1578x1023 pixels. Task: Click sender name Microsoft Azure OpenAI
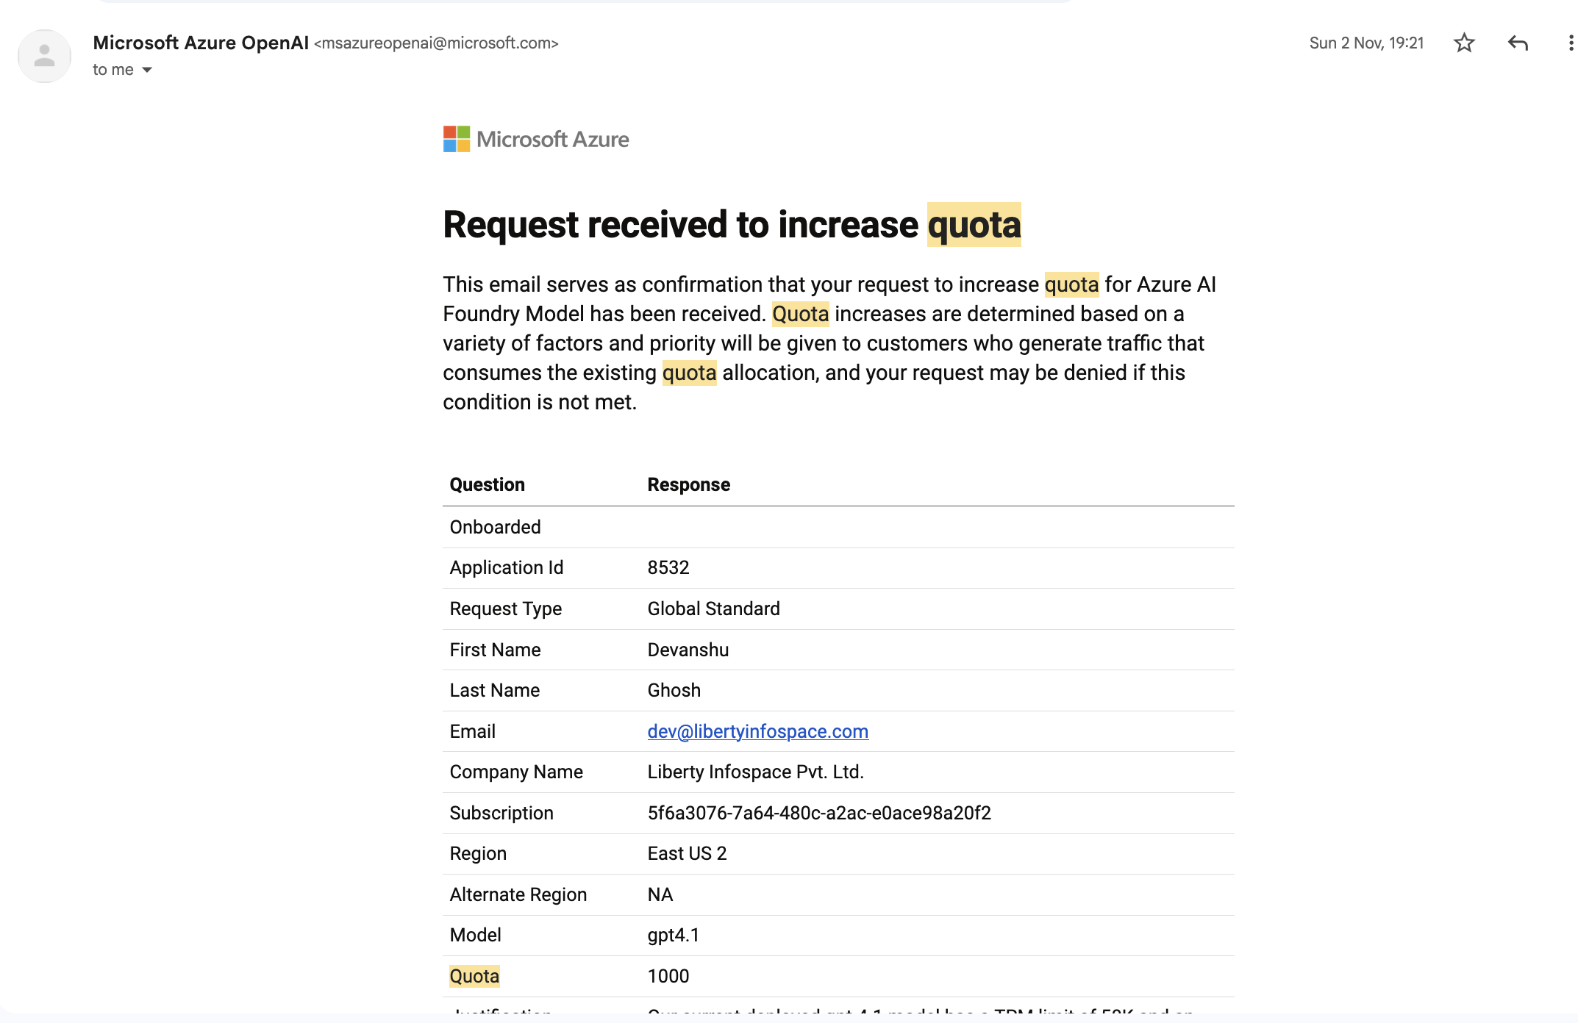tap(201, 43)
